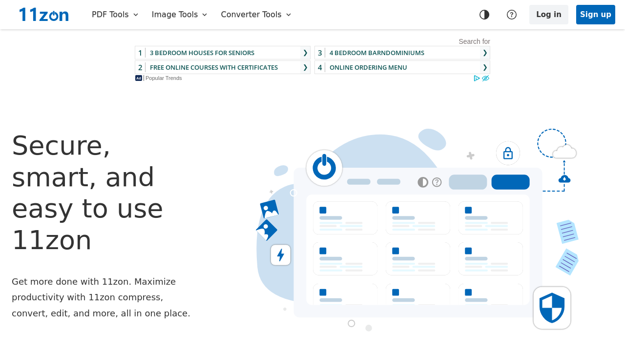This screenshot has width=625, height=351.
Task: Click the Get more done with 11zon paragraph
Action: point(101,297)
